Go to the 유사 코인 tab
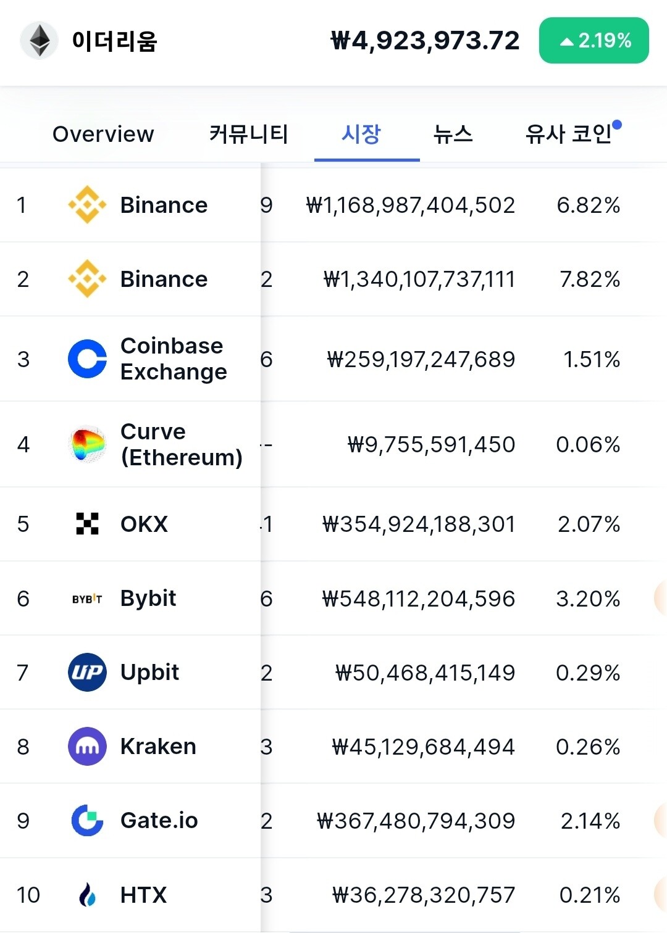Screen dimensions: 667x933 [x=569, y=134]
